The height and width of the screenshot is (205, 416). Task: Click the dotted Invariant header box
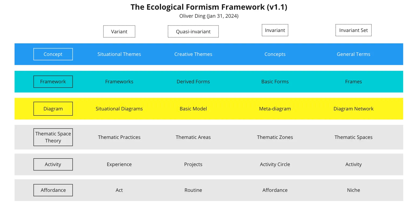point(275,30)
